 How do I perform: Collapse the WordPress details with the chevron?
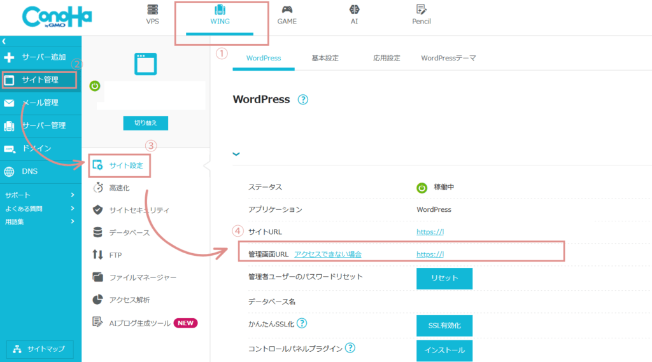236,154
